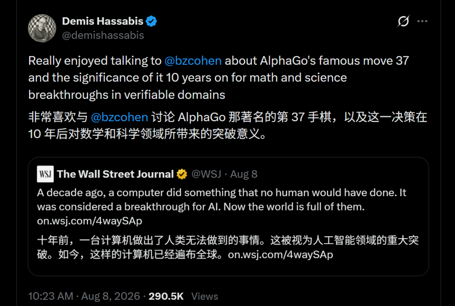
Task: Click the @WSJ handle in the quoted post
Action: click(x=206, y=174)
